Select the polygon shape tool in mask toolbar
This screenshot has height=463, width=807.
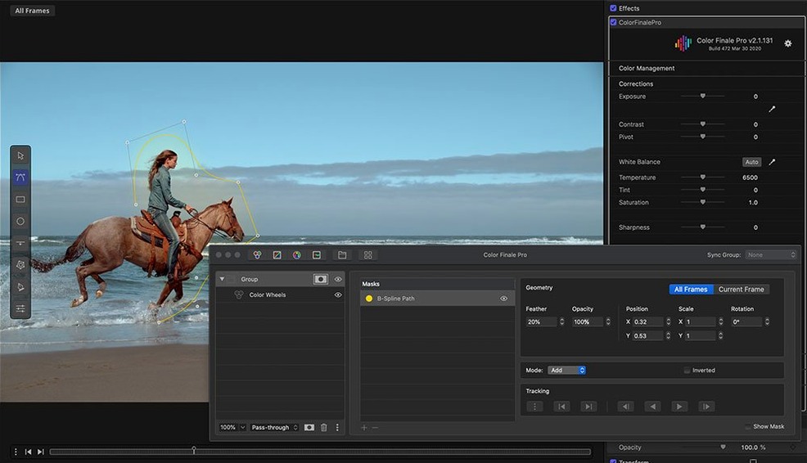point(20,265)
